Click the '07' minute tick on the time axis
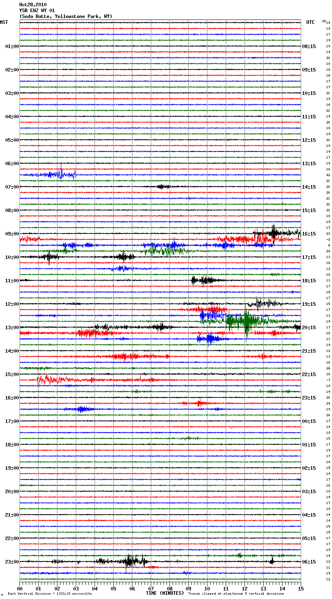Image resolution: width=332 pixels, height=599 pixels. click(x=151, y=588)
